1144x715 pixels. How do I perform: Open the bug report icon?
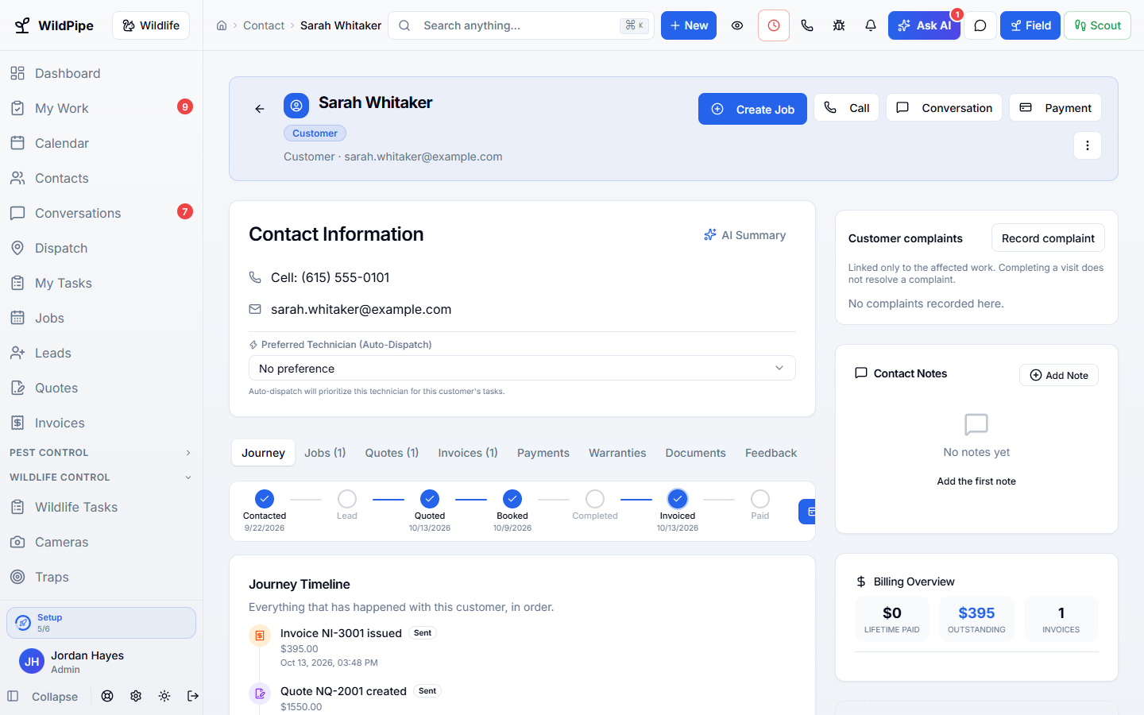839,25
